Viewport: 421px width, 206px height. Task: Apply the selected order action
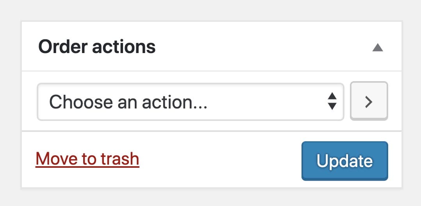369,101
